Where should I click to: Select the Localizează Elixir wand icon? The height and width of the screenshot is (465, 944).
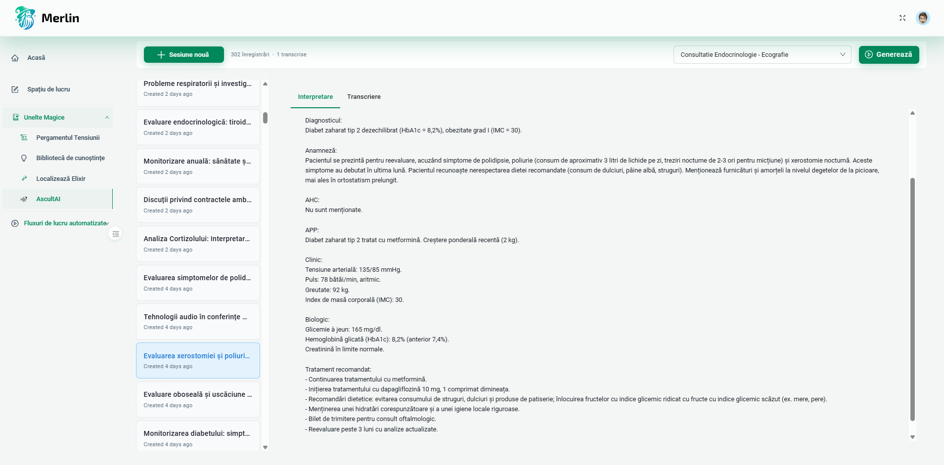[x=24, y=178]
